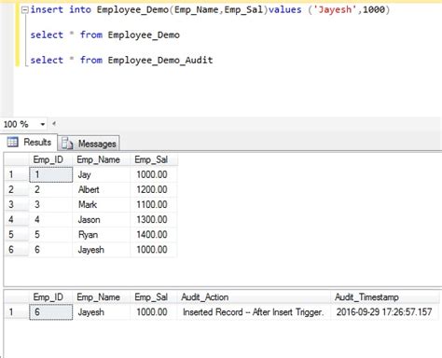Image resolution: width=442 pixels, height=358 pixels.
Task: Select cell with name Jason
Action: pos(102,219)
